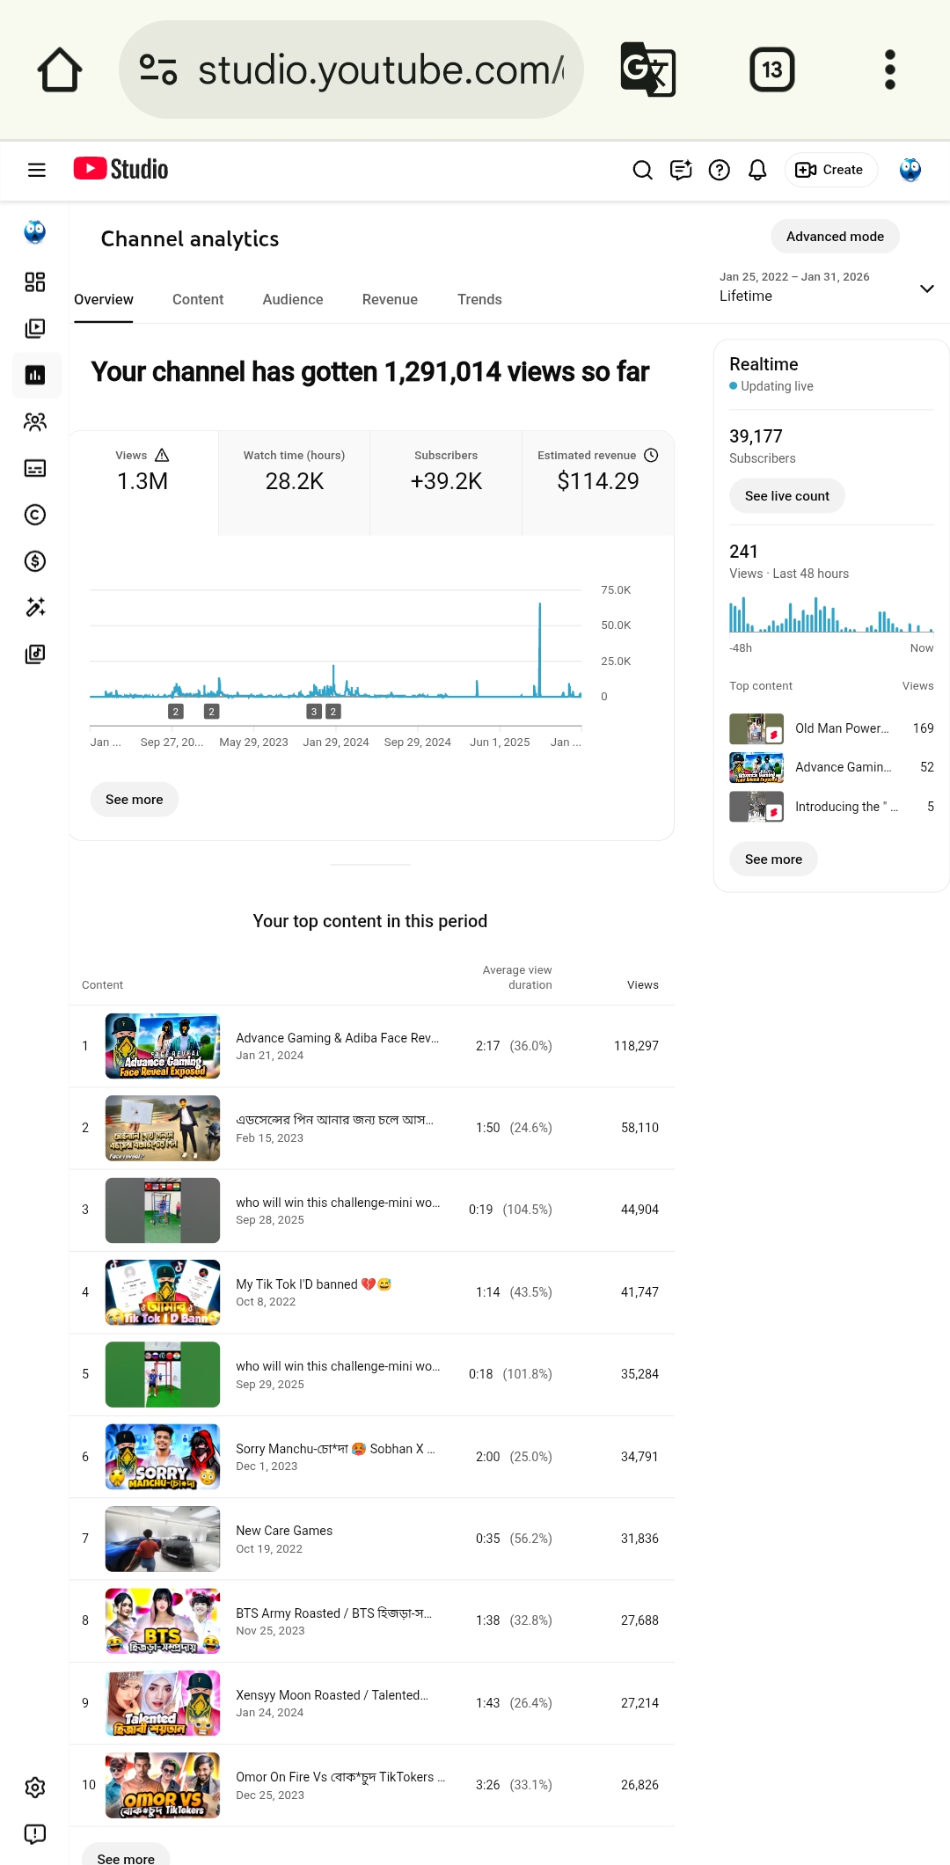
Task: Open Omor On Fire Vs TikTokers thumbnail
Action: pyautogui.click(x=163, y=1786)
